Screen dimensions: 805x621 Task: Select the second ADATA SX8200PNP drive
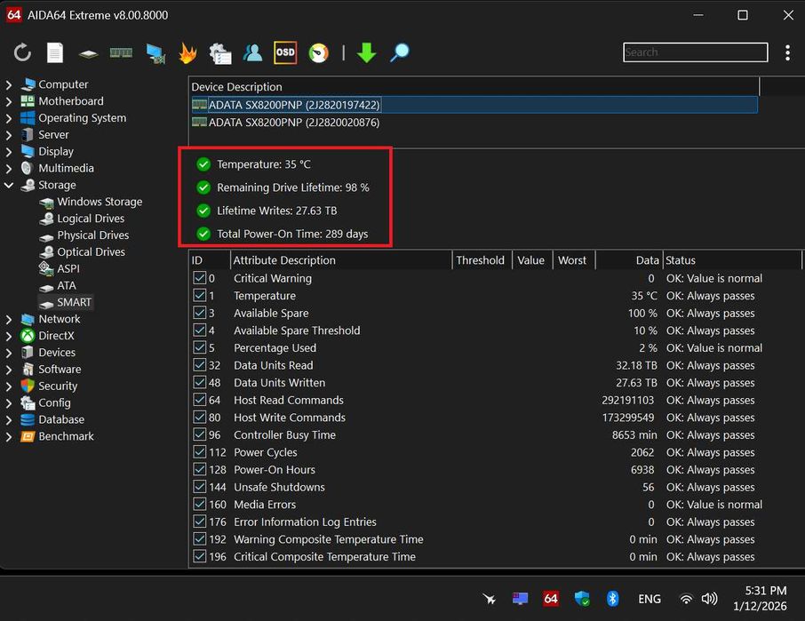point(293,123)
